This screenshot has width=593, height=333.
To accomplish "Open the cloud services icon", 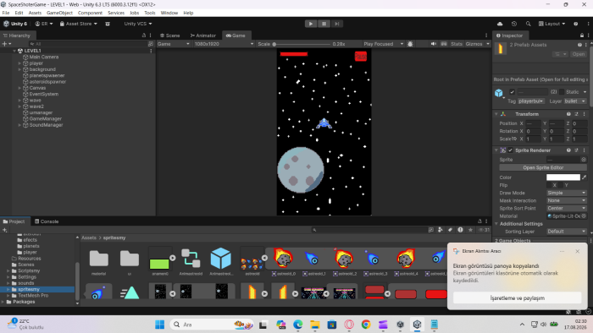I will point(500,24).
